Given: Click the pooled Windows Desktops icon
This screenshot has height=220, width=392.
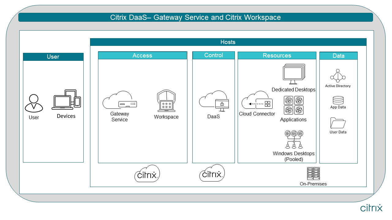Looking at the screenshot, I should 294,140.
